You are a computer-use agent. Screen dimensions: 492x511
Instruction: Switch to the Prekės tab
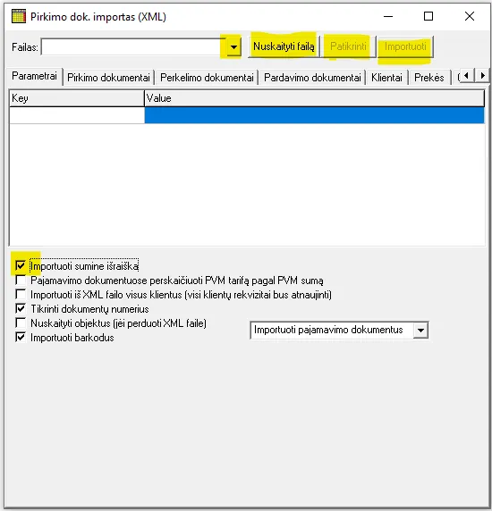(429, 78)
